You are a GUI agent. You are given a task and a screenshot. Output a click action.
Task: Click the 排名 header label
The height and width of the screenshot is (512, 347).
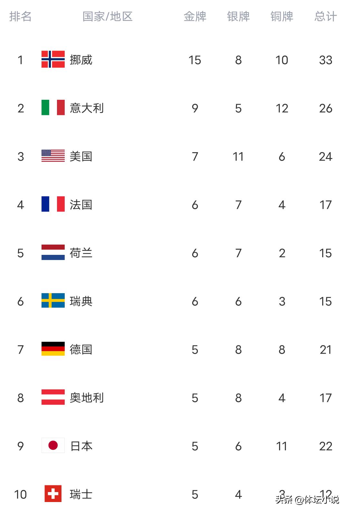click(20, 16)
